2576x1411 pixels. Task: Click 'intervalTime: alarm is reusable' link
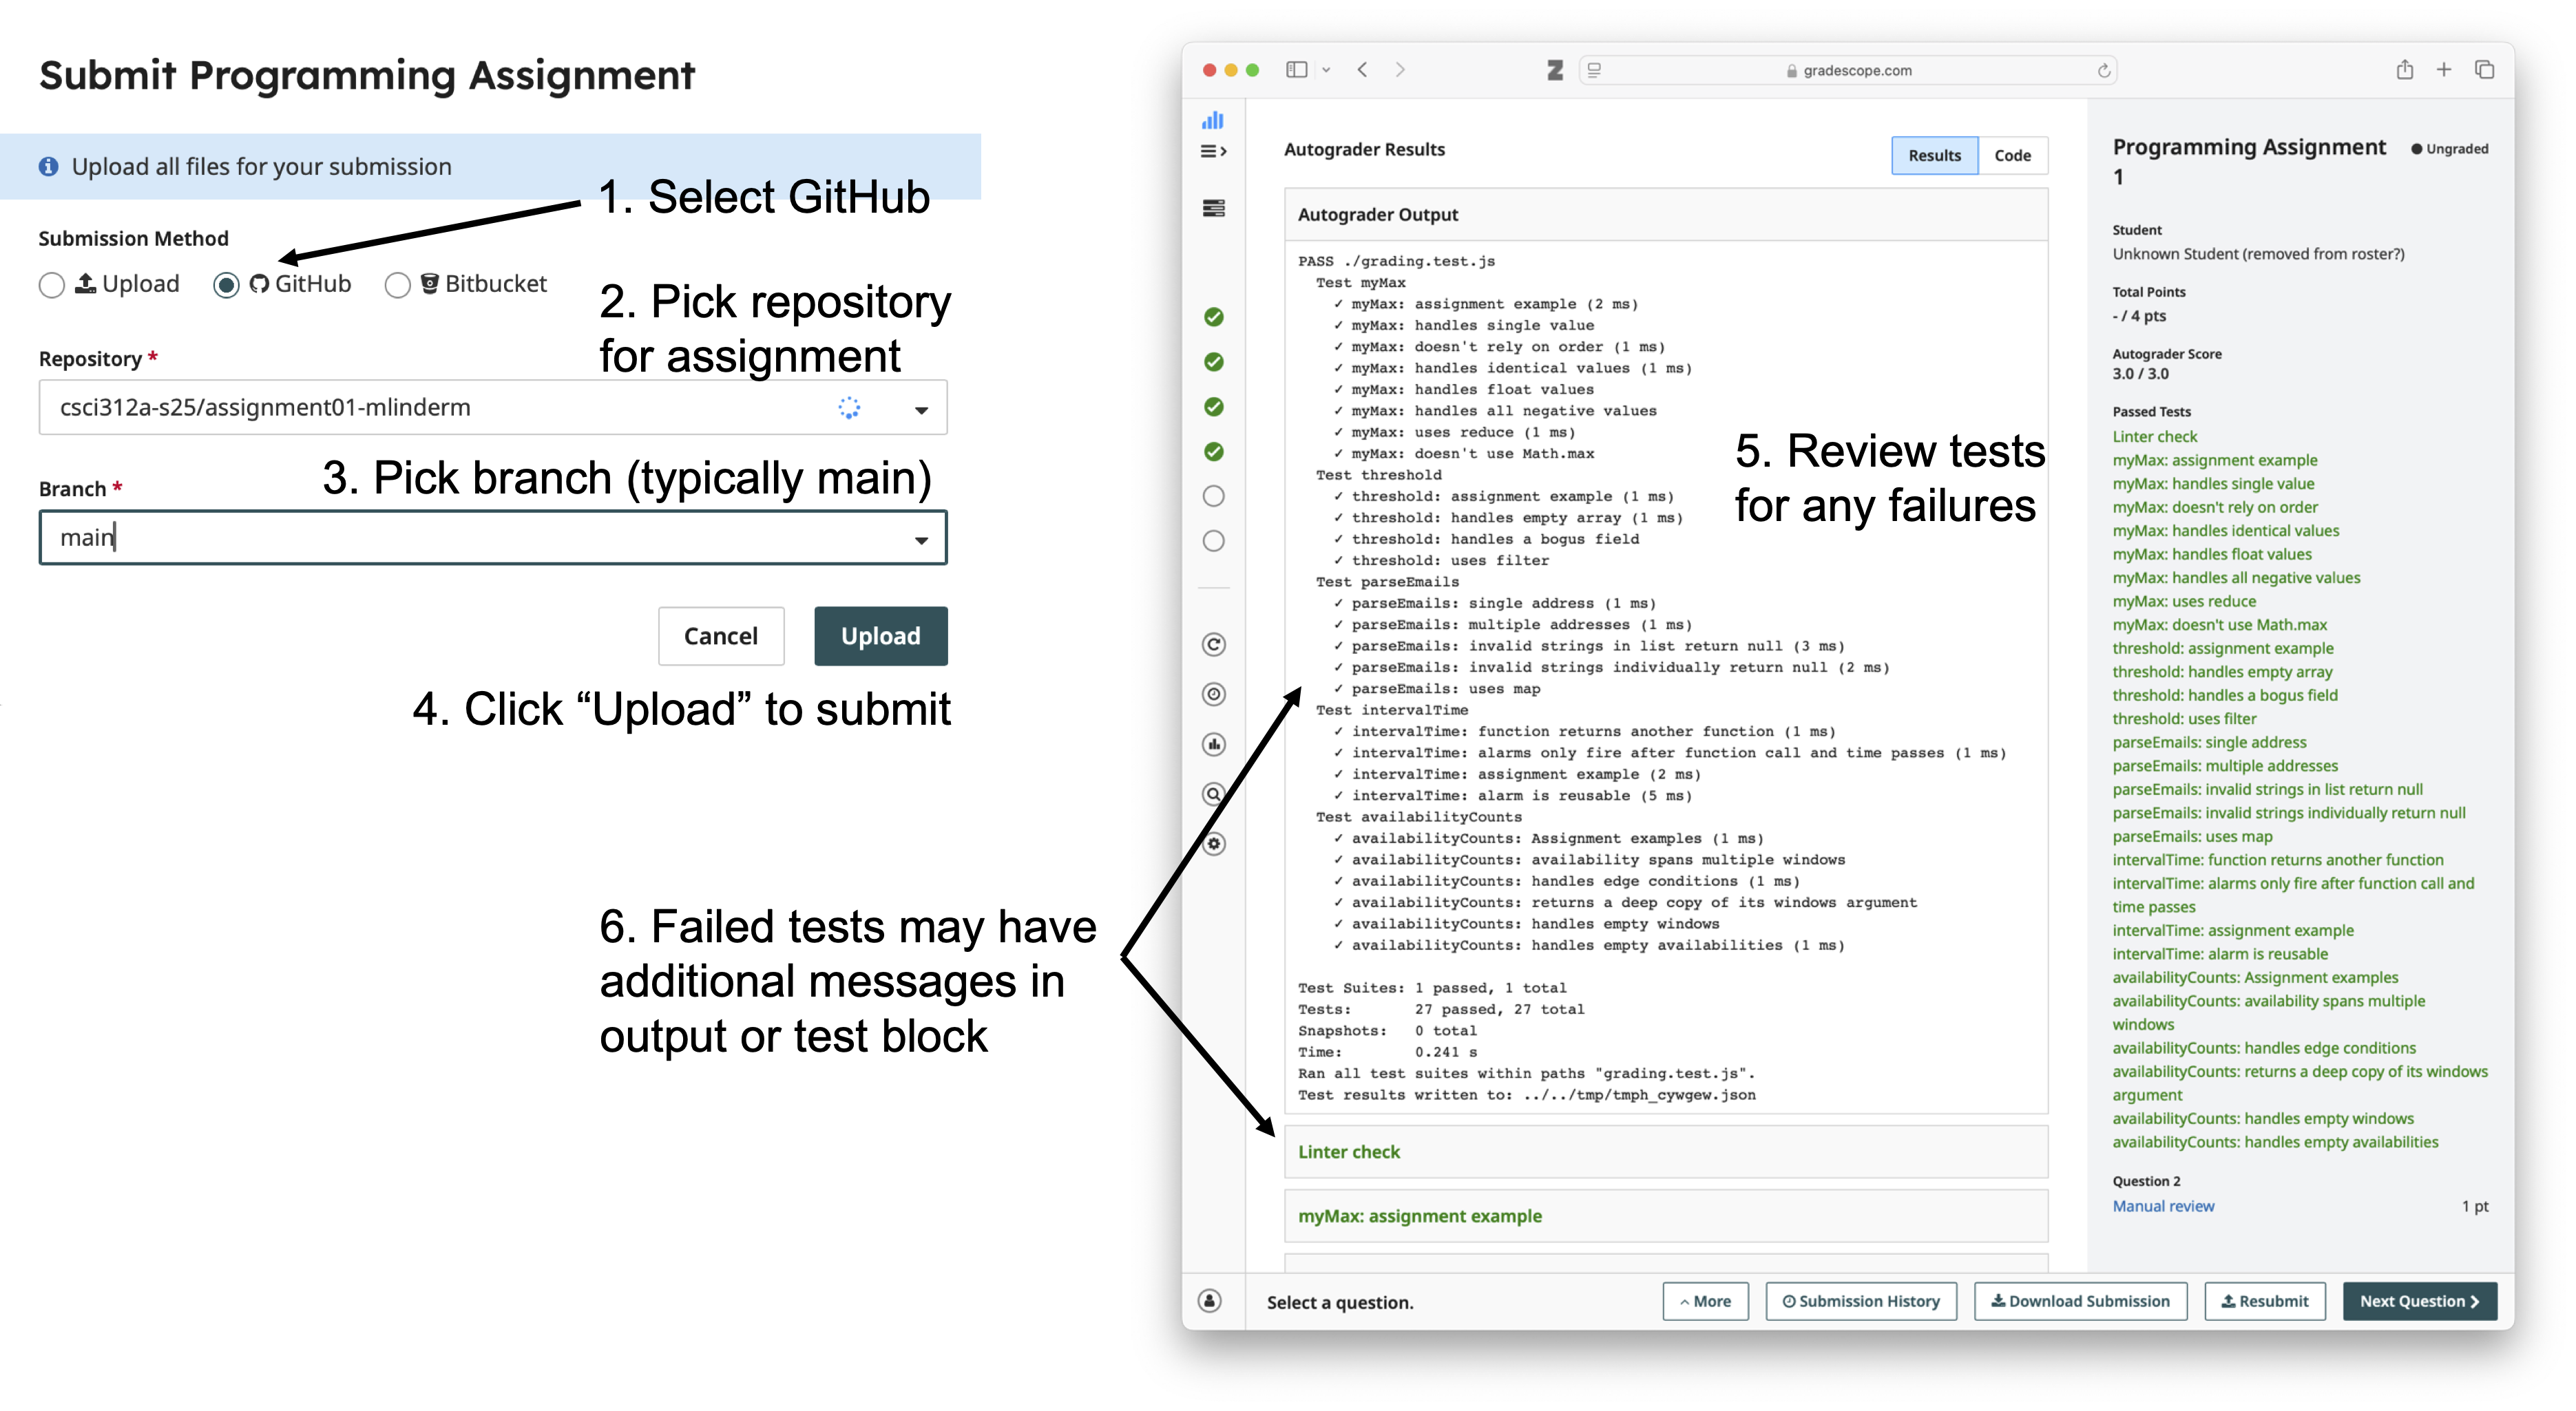pyautogui.click(x=2220, y=955)
